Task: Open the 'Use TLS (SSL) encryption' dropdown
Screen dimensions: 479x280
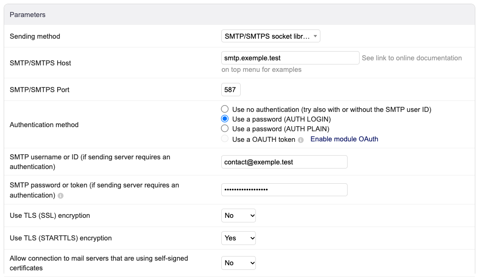Action: [x=239, y=216]
